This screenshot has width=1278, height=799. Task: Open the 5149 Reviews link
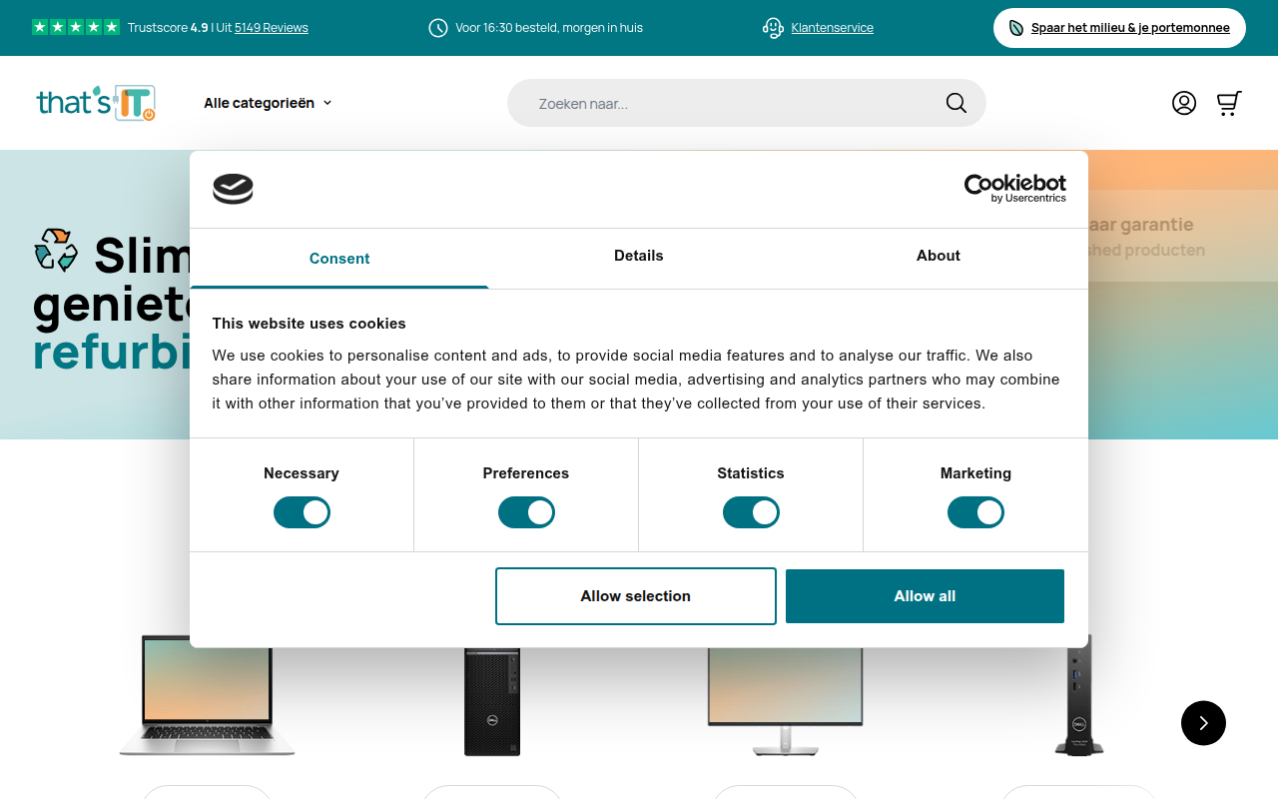272,28
